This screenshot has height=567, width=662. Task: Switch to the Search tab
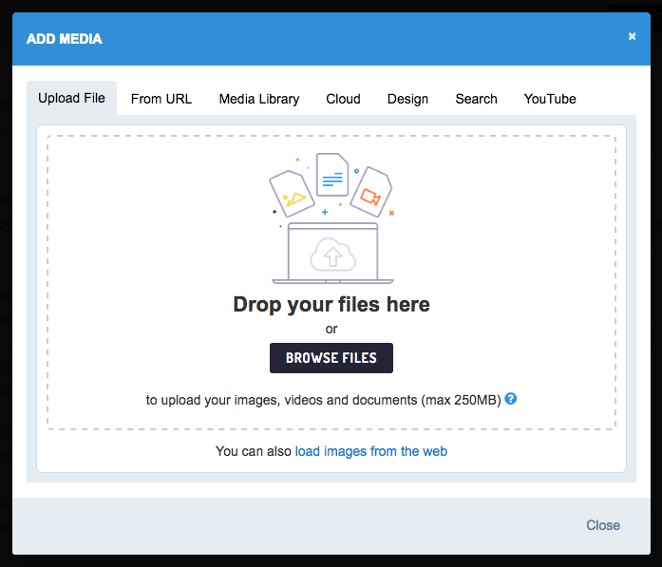point(476,99)
